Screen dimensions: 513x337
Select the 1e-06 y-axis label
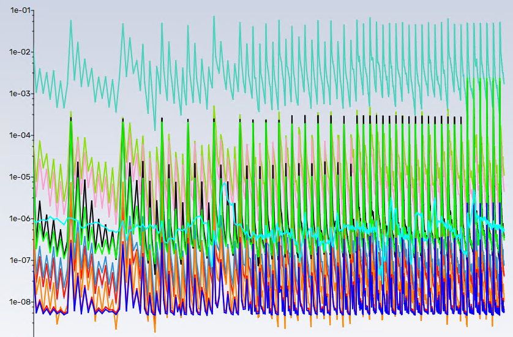20,219
